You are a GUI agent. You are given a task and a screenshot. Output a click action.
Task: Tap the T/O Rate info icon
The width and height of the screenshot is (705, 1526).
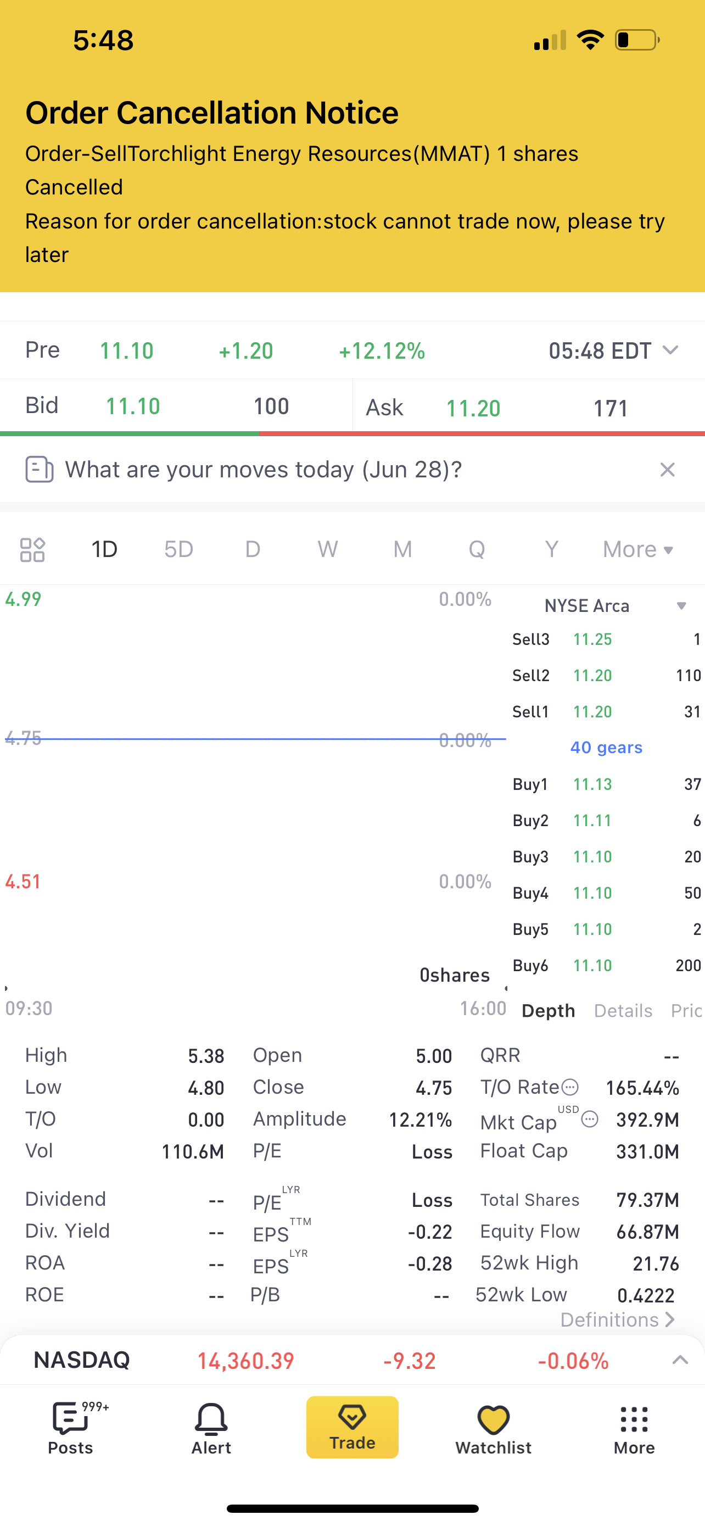pyautogui.click(x=570, y=1087)
